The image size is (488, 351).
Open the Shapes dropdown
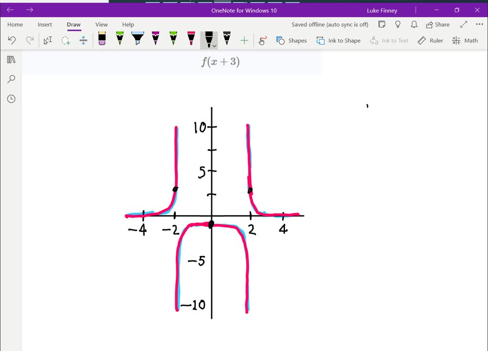[x=291, y=41]
